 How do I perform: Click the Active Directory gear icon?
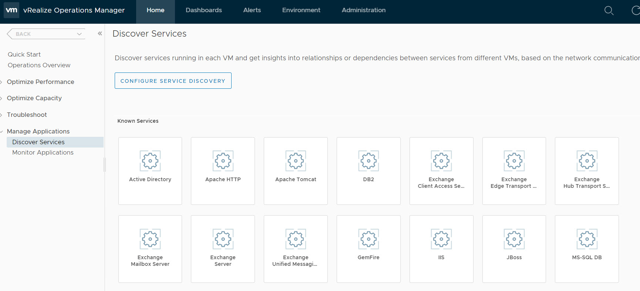point(150,161)
